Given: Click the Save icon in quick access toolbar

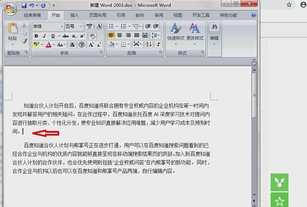Looking at the screenshot, I should coord(24,6).
